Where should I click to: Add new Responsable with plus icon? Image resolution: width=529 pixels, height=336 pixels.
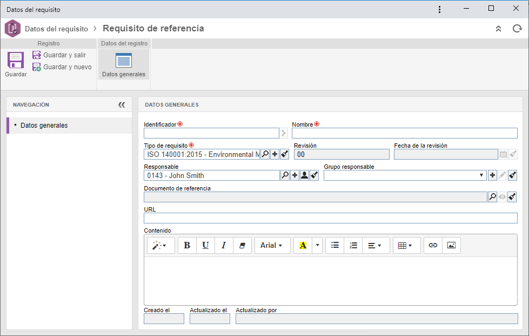[295, 175]
